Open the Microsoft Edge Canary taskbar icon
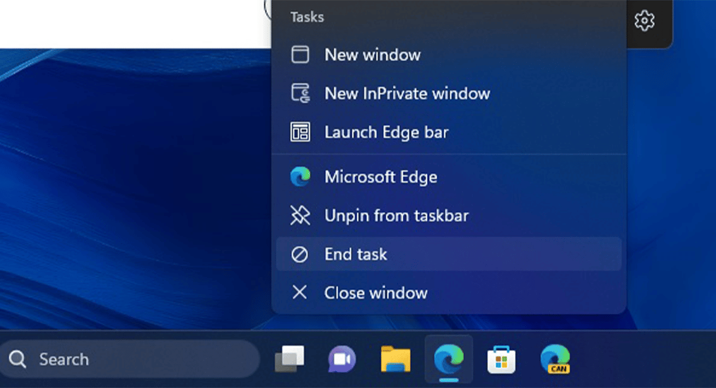 555,359
